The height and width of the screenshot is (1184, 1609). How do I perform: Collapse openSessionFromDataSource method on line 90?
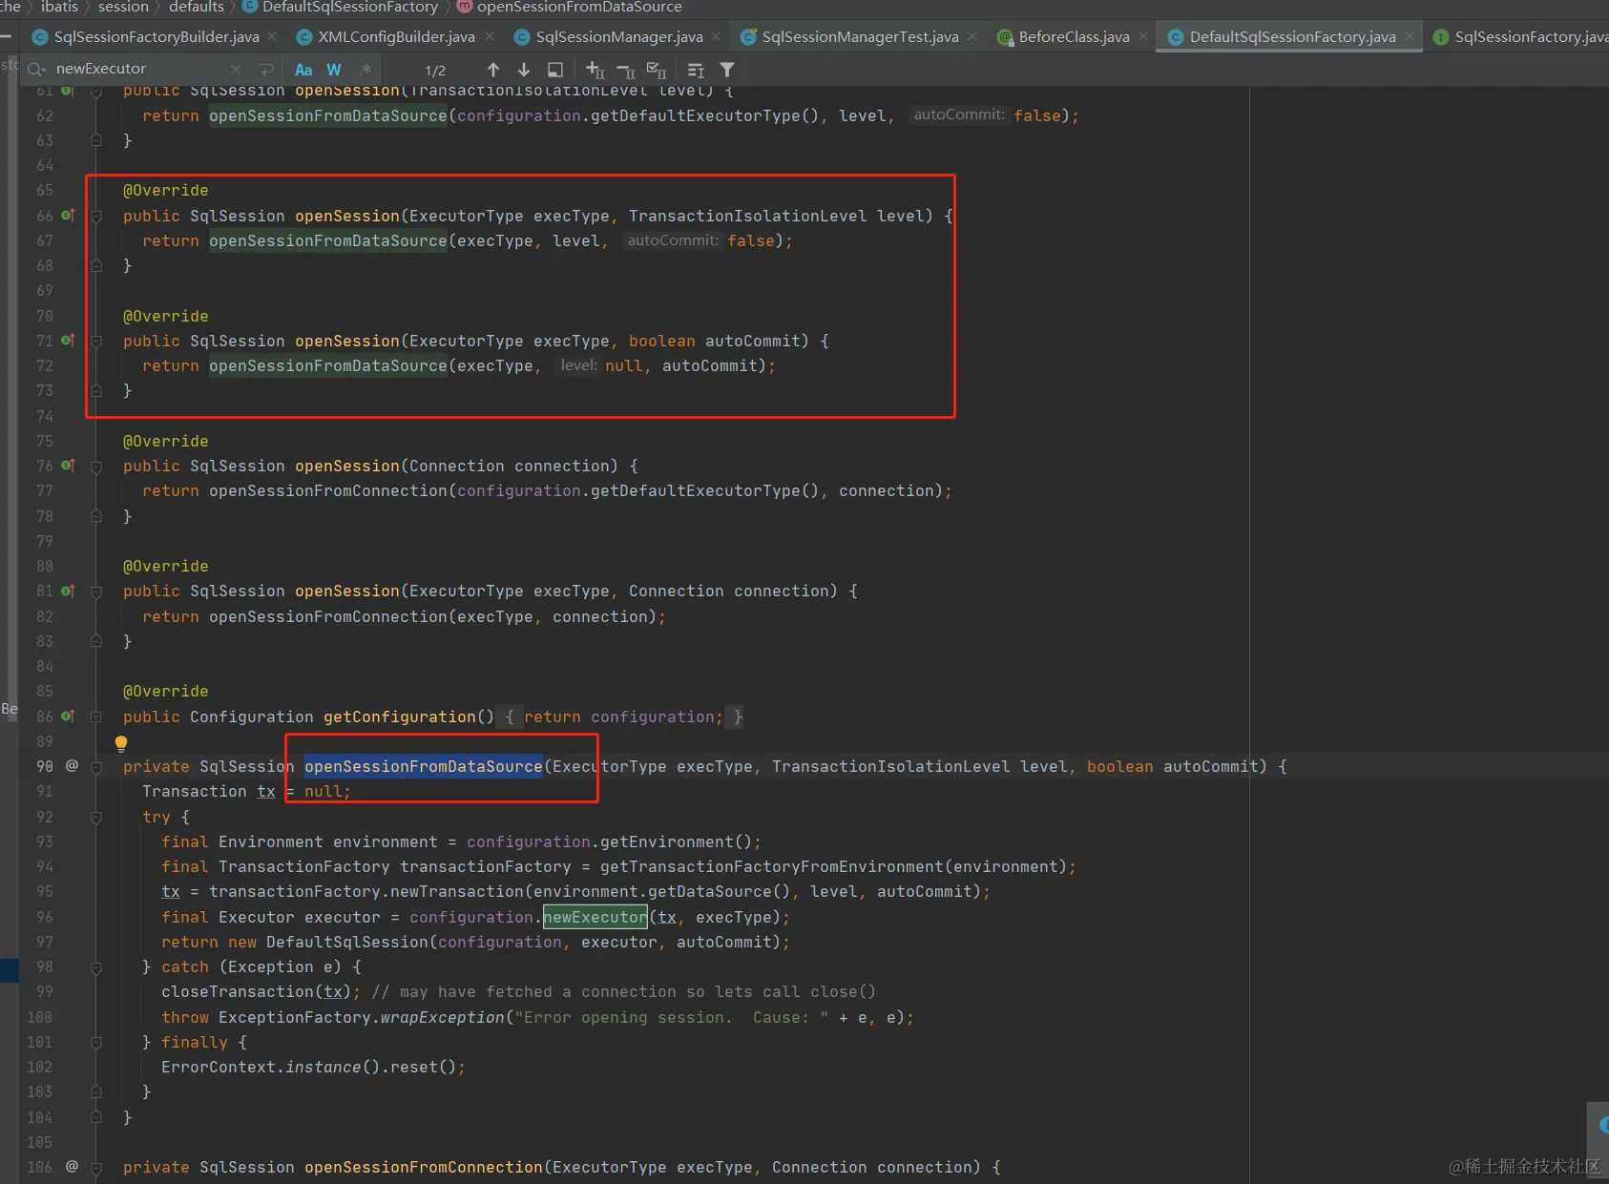96,767
